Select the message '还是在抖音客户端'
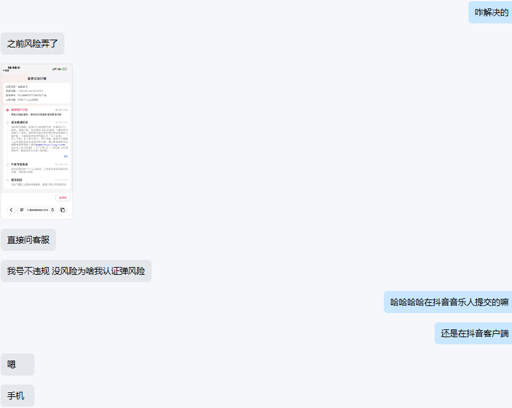Screen dimensions: 512x408 click(474, 333)
